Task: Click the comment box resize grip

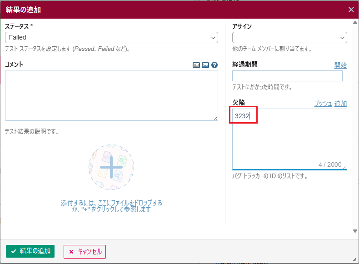Action: [216, 119]
